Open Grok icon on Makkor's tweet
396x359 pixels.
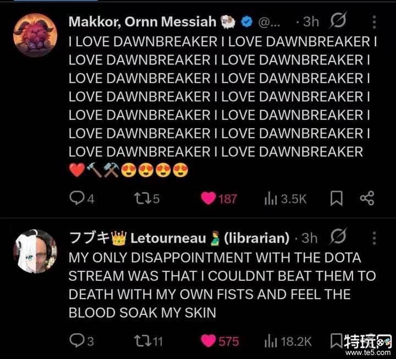tap(338, 20)
